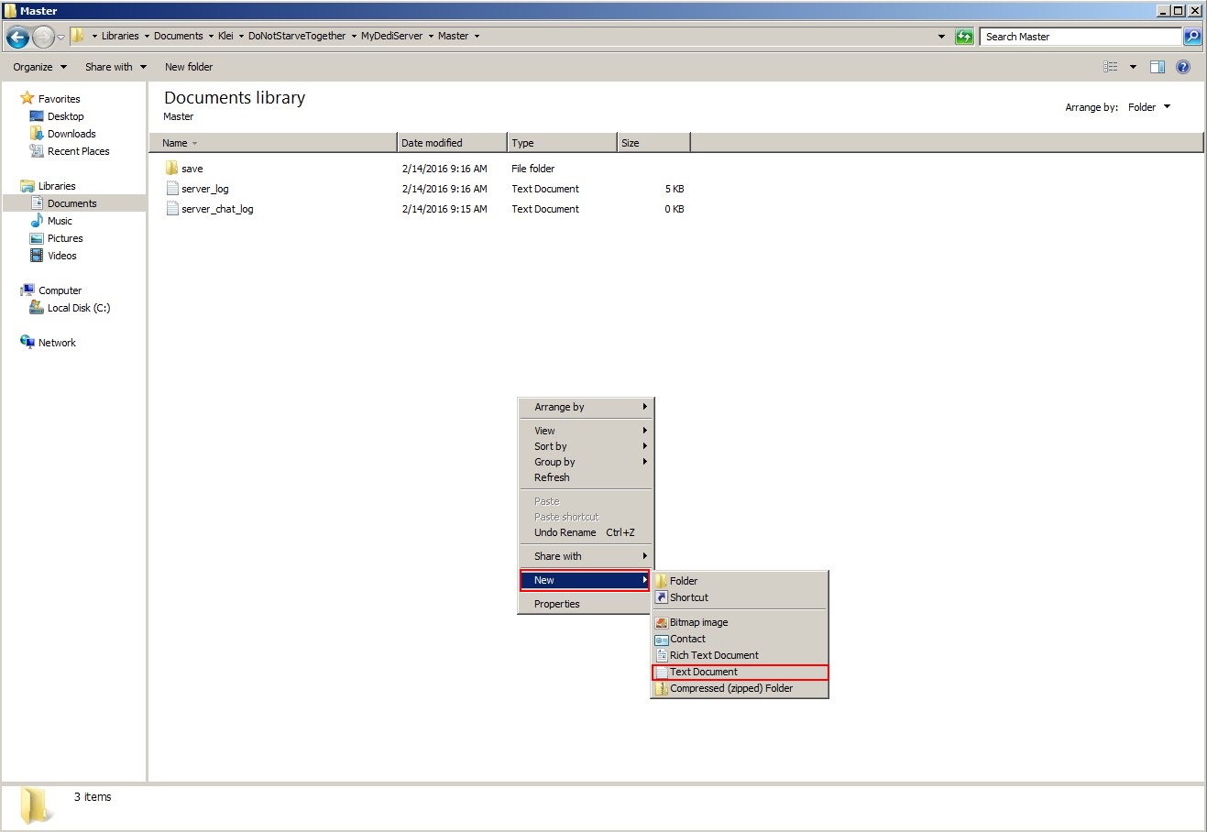Select Documents library in navigation pane
The width and height of the screenshot is (1207, 832).
click(x=71, y=203)
